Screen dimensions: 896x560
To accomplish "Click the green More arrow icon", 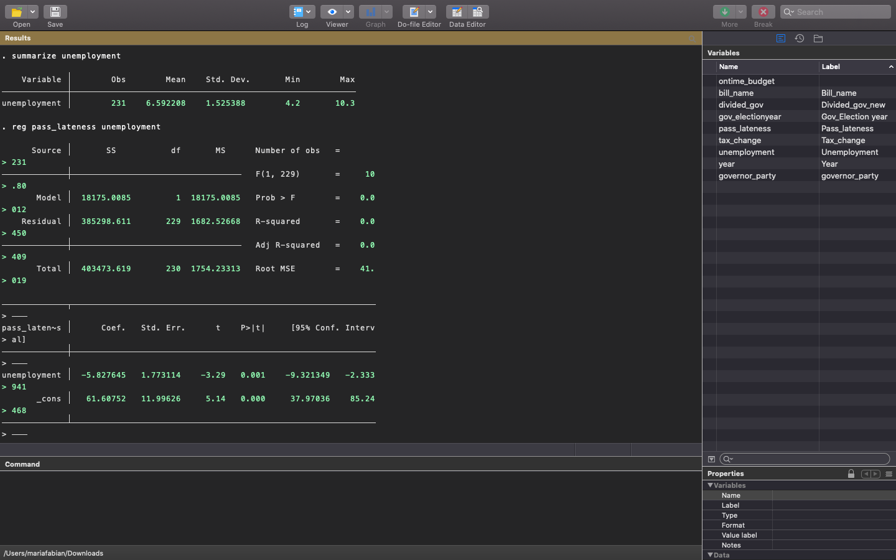I will [x=724, y=12].
